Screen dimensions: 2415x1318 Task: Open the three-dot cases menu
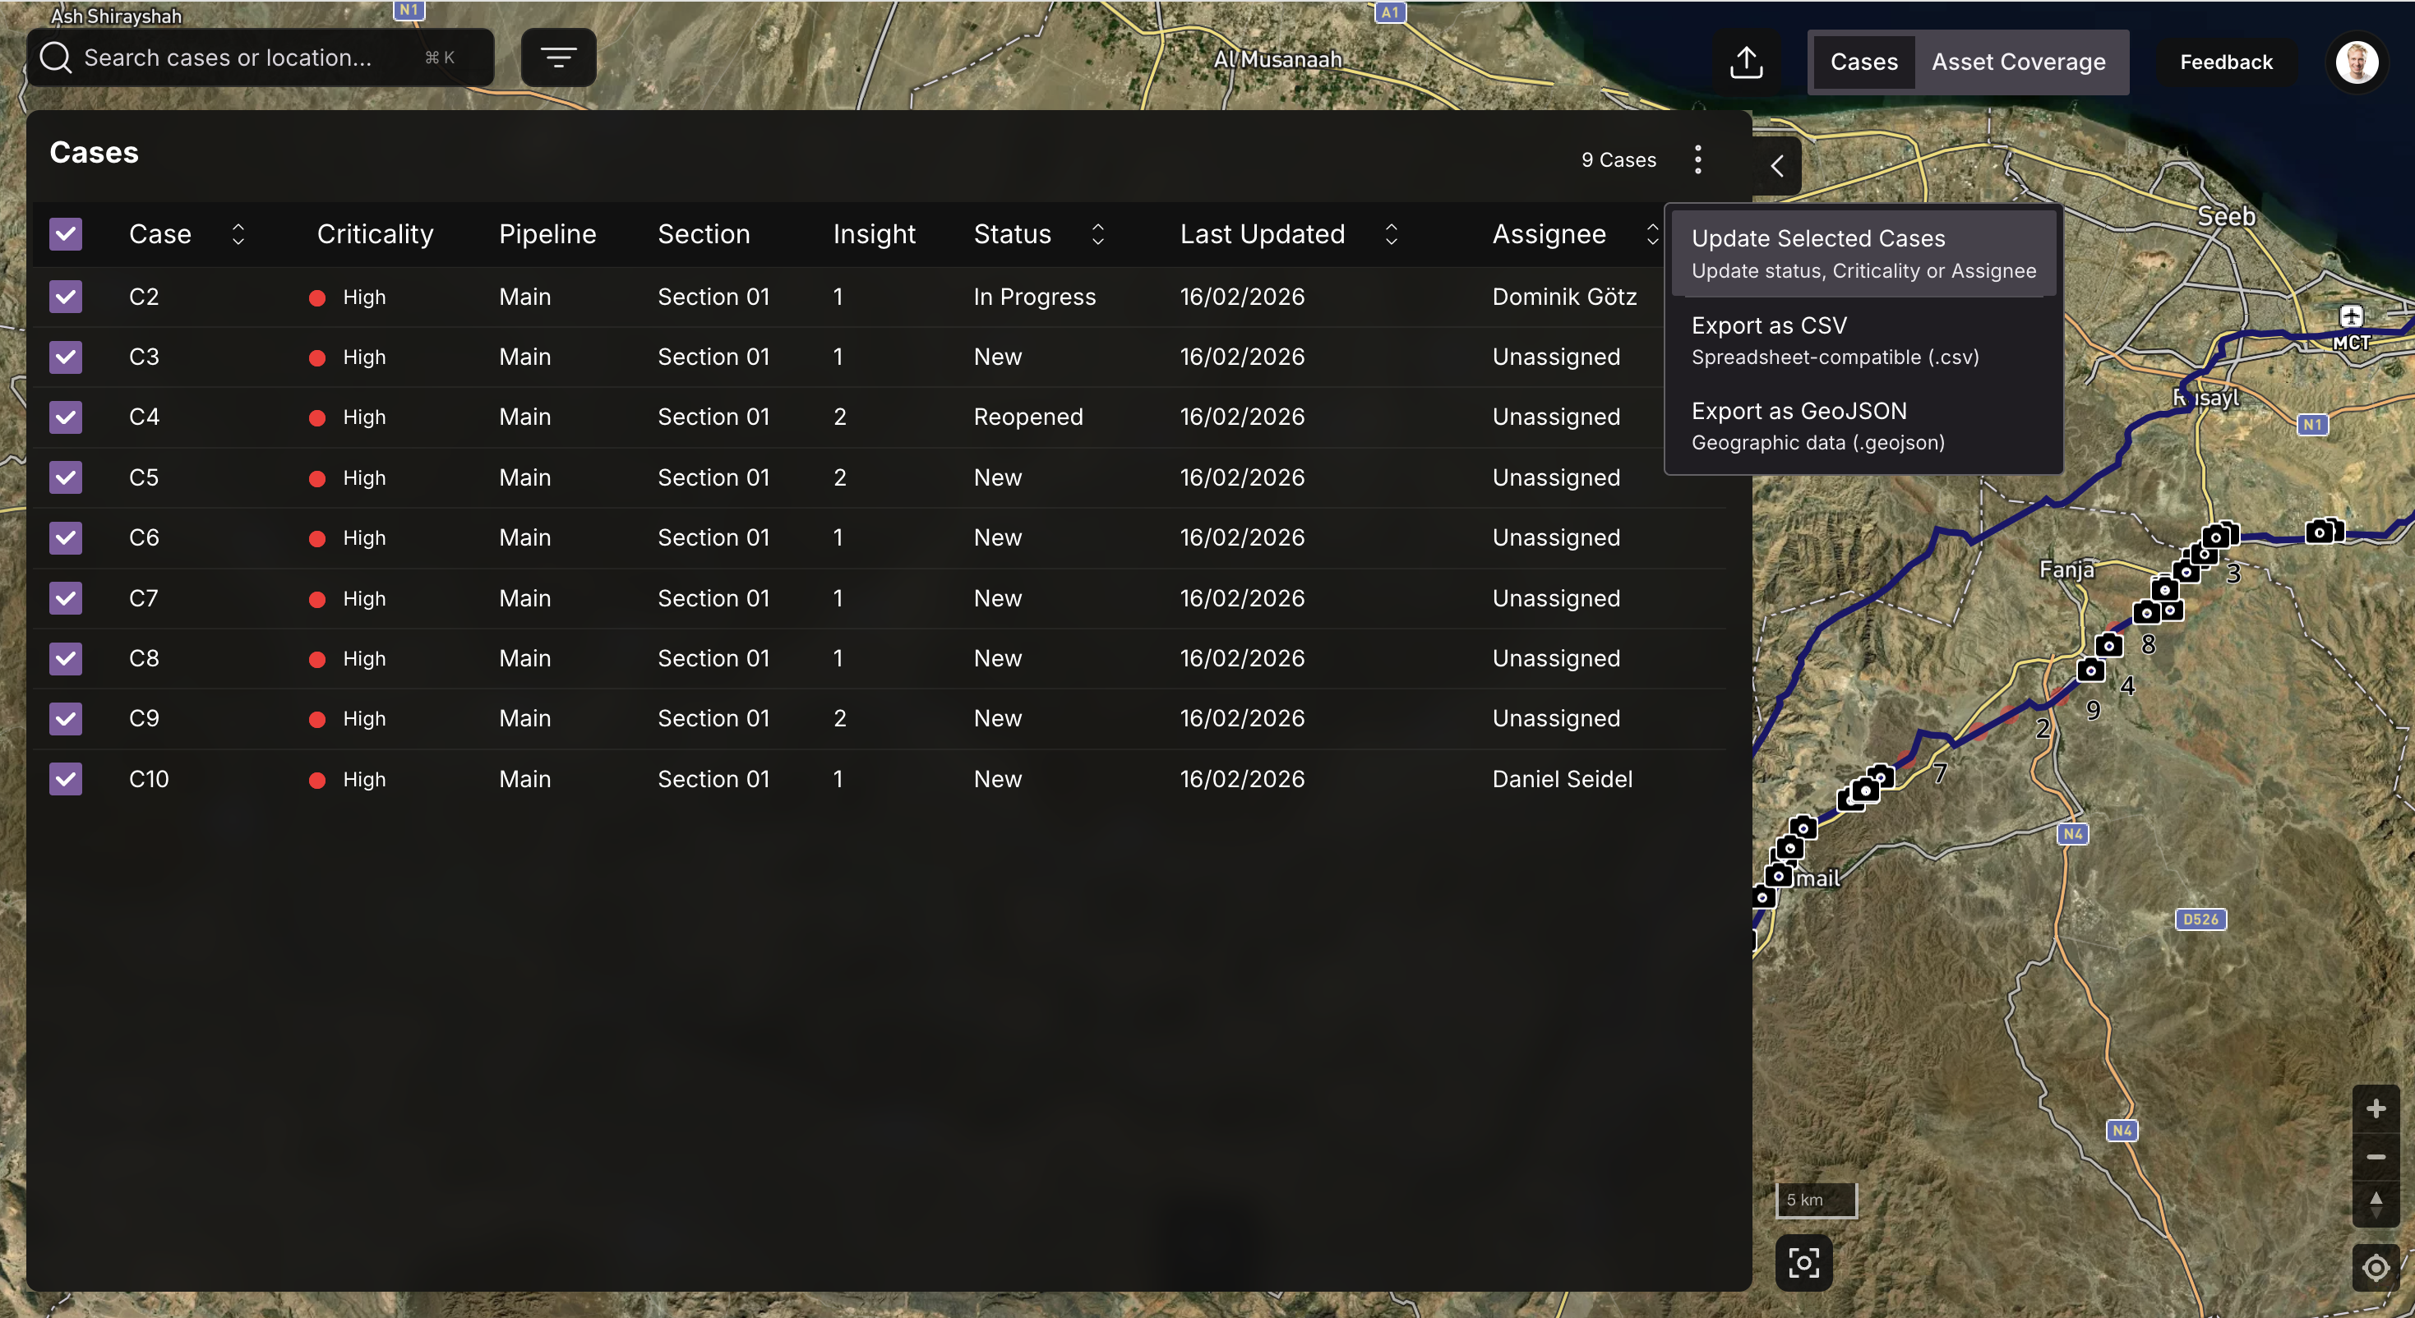pos(1697,159)
